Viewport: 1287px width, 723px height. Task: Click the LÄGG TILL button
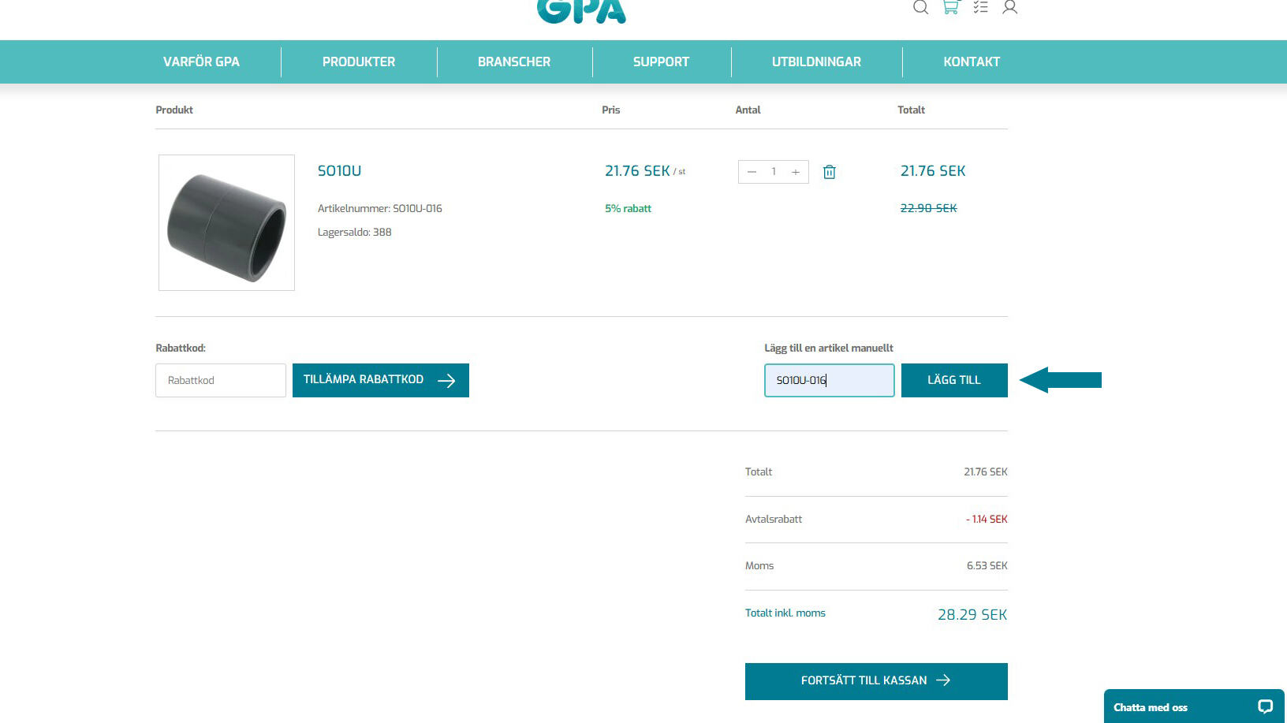tap(954, 380)
